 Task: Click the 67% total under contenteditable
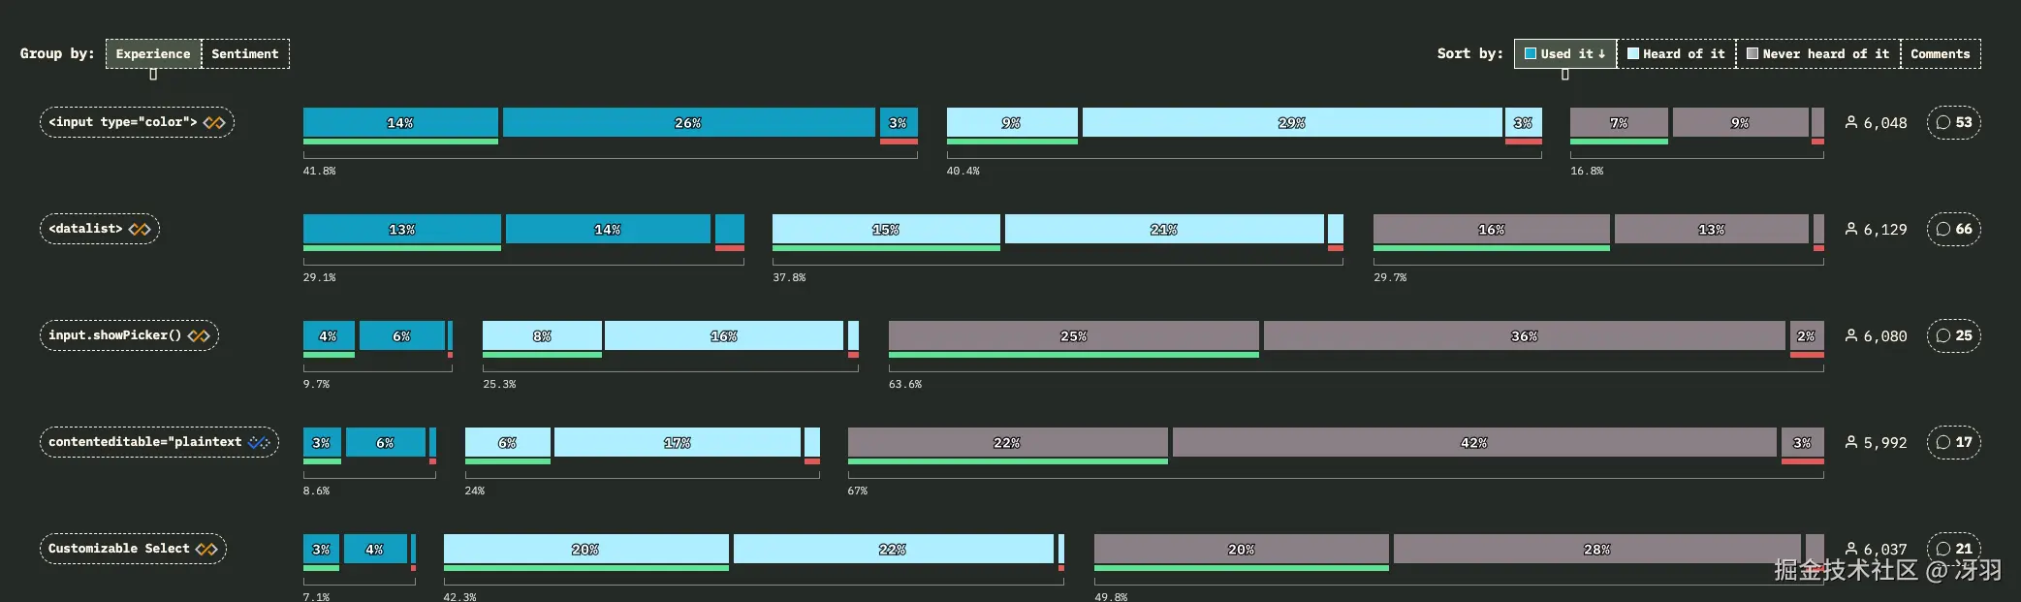click(858, 491)
